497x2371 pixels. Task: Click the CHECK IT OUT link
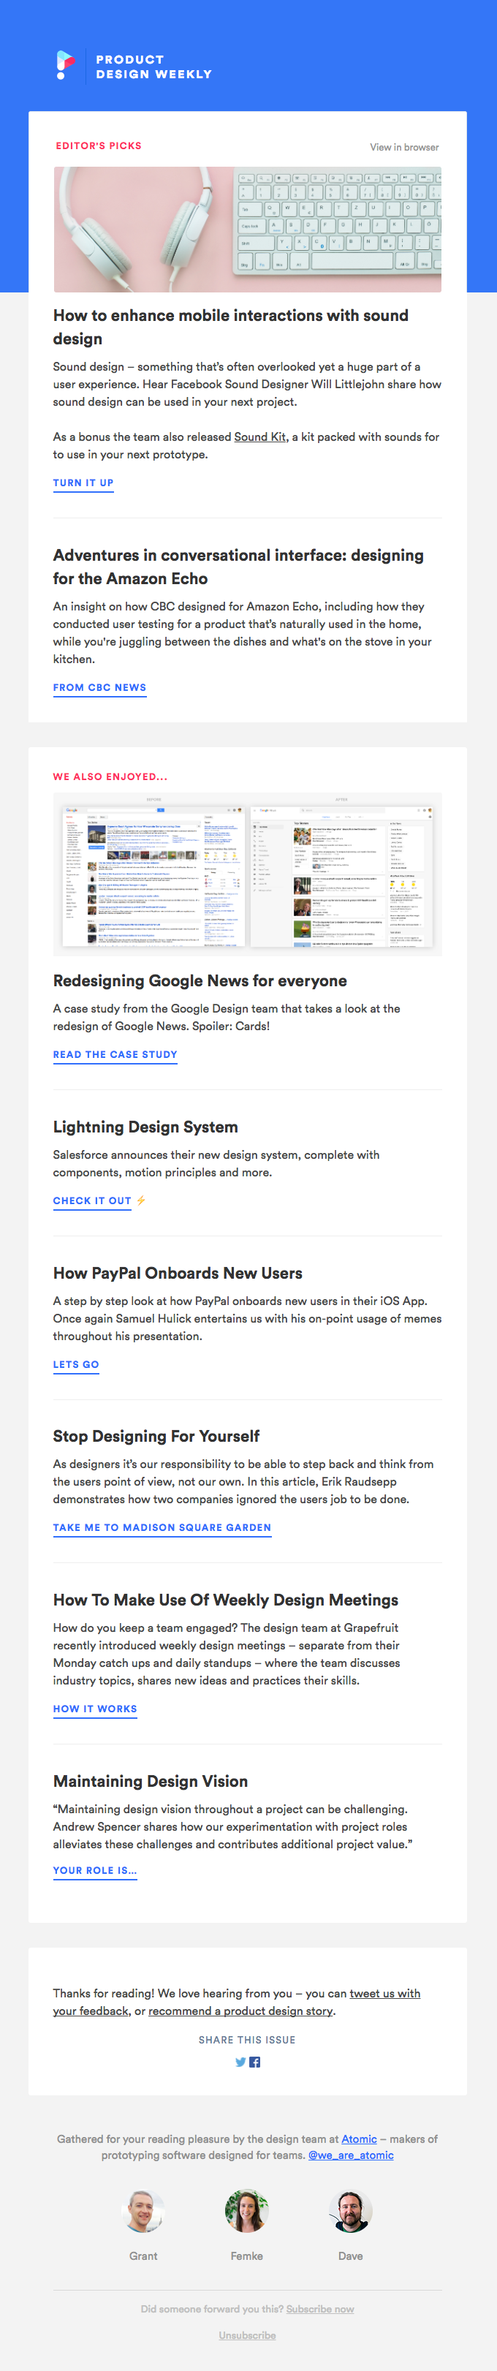pyautogui.click(x=92, y=1201)
